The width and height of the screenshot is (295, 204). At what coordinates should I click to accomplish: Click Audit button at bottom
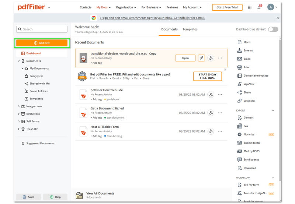28,197
